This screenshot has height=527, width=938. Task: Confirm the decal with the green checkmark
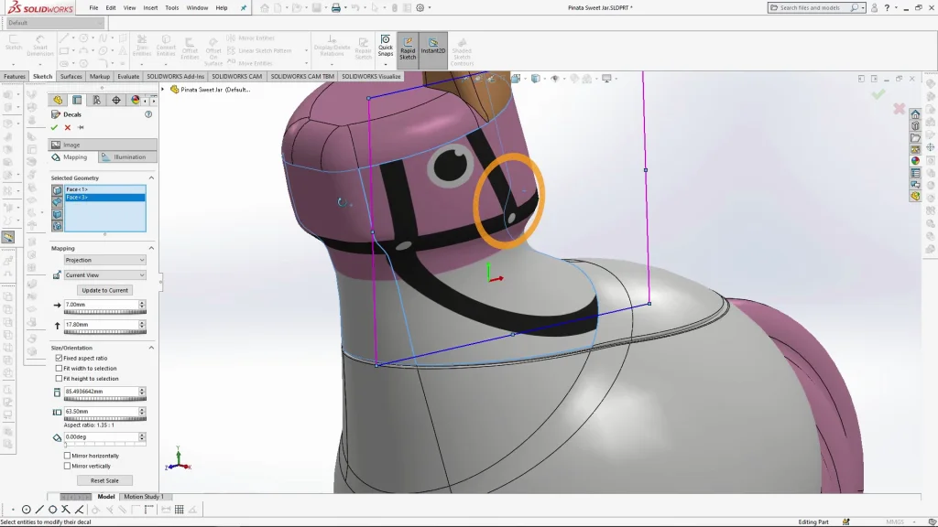[55, 128]
